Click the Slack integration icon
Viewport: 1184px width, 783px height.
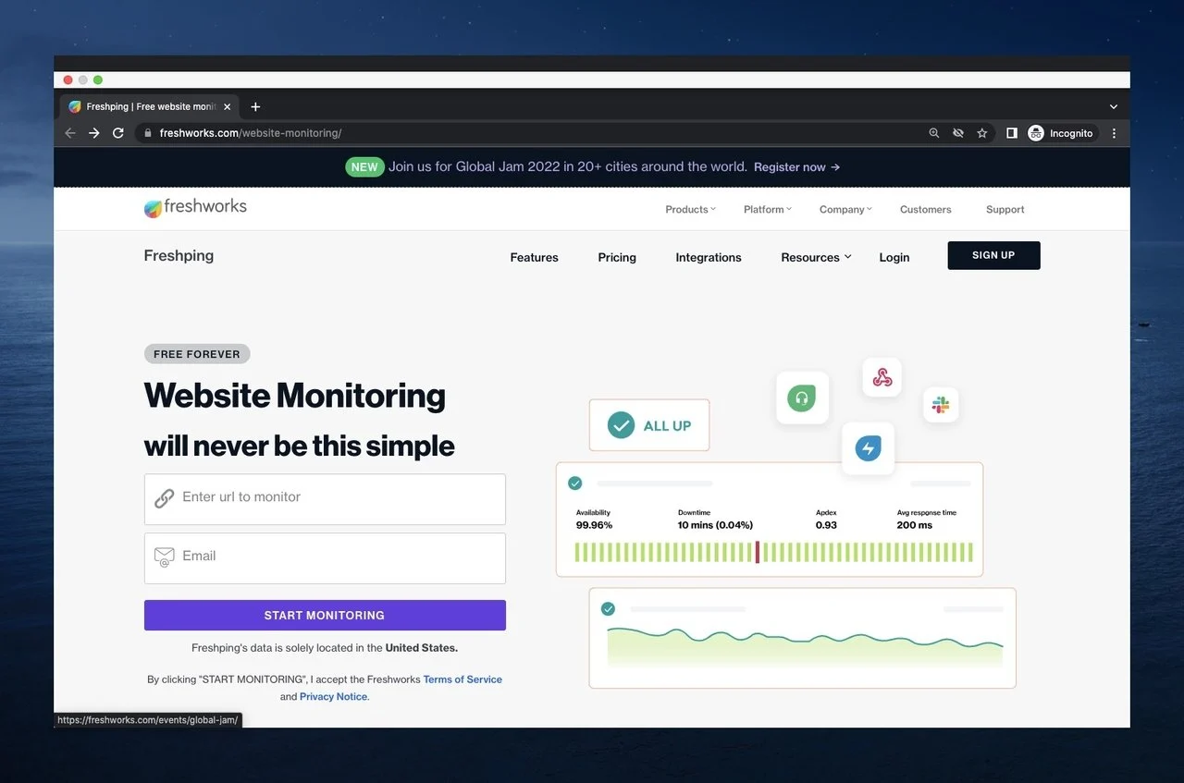(940, 405)
